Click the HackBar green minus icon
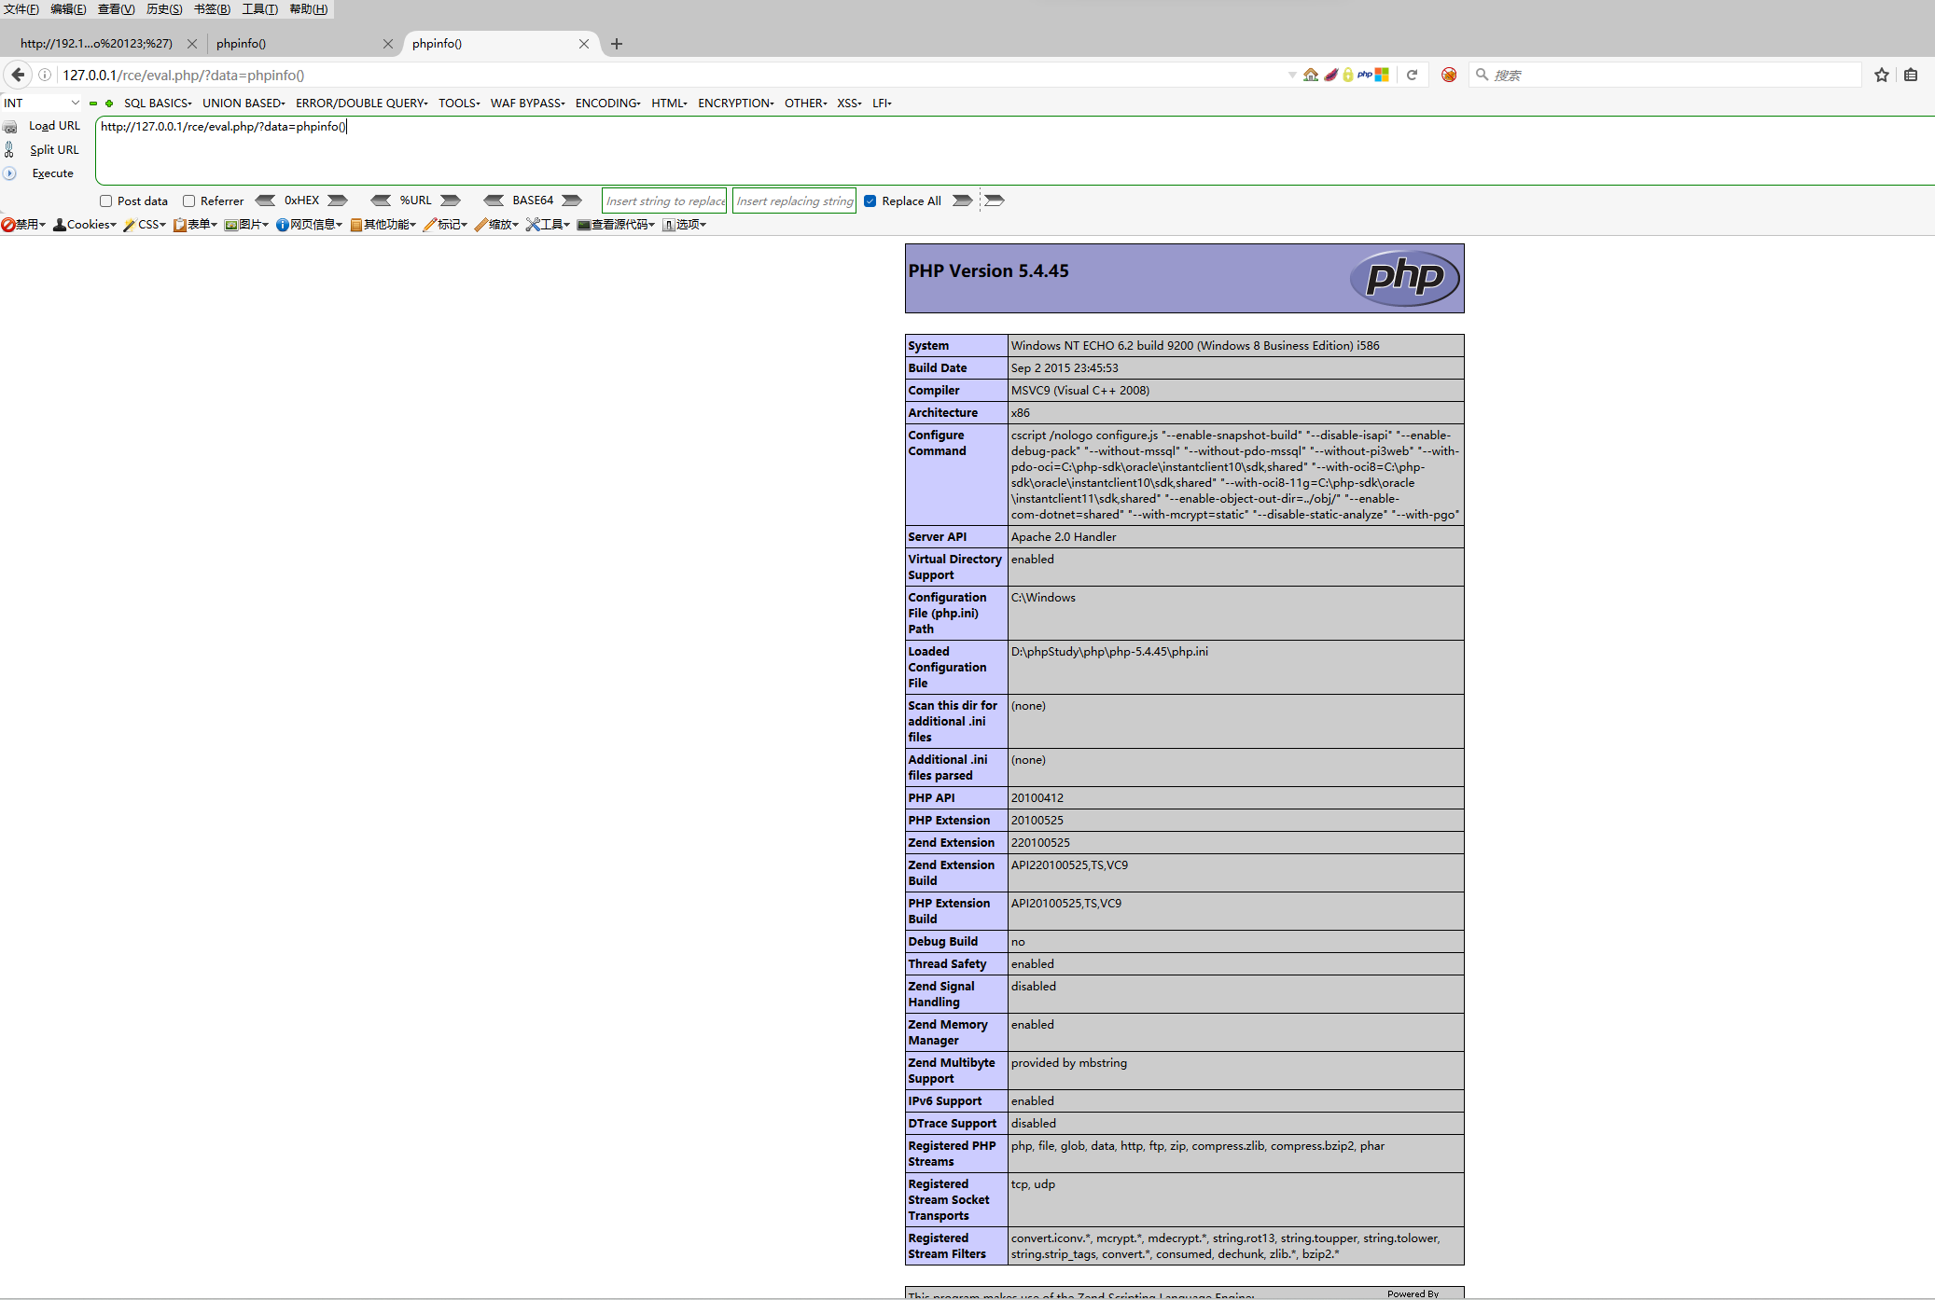 point(93,104)
